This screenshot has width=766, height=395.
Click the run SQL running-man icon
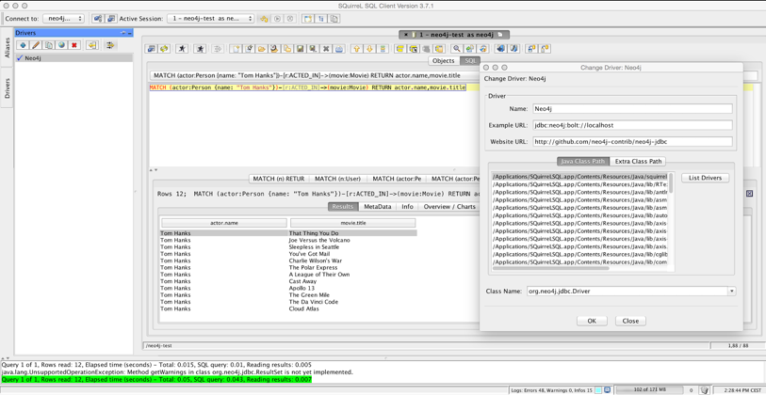point(182,49)
